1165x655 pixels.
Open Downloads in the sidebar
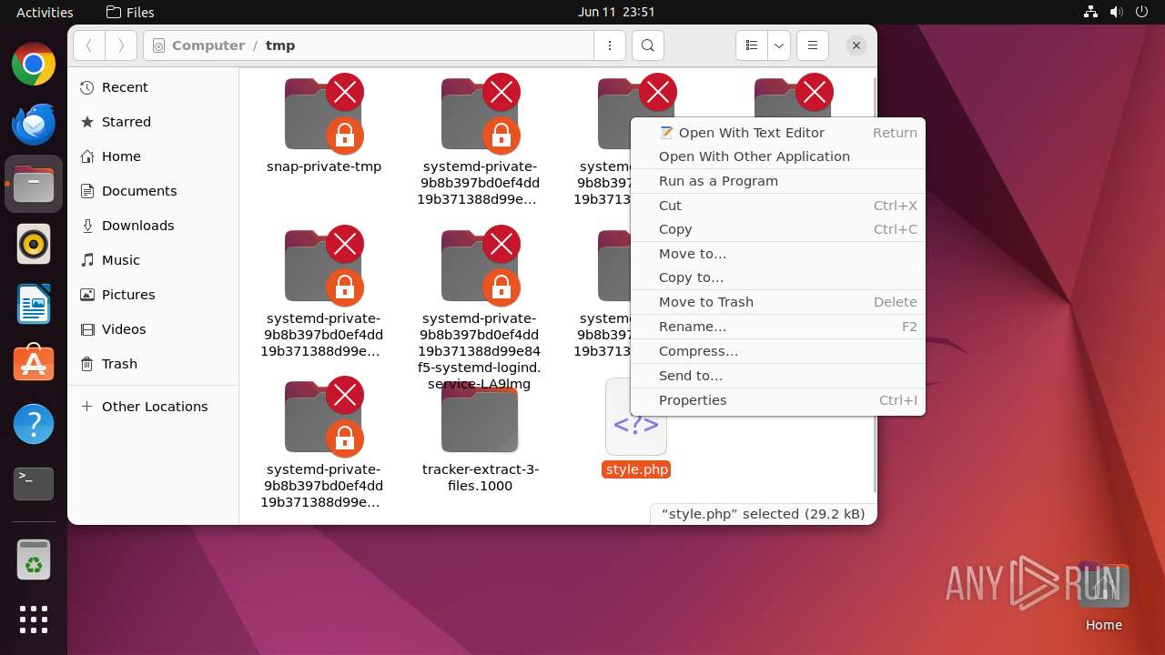[x=153, y=226]
